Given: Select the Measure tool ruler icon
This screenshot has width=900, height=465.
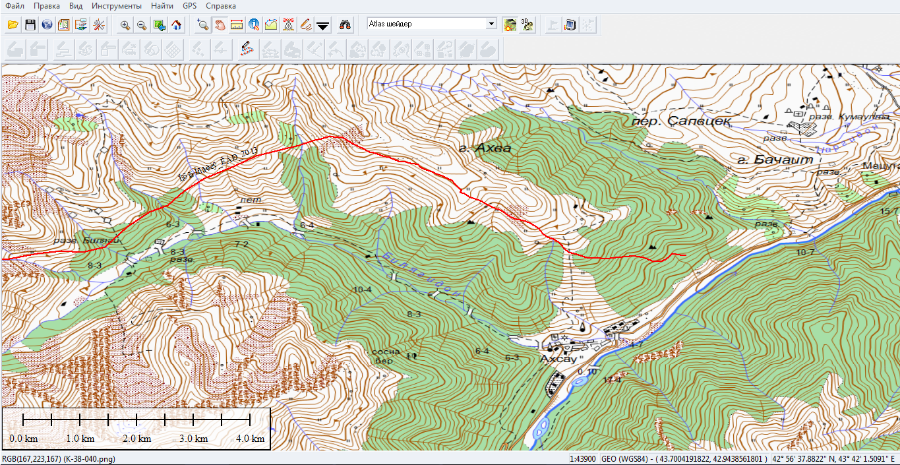Looking at the screenshot, I should (237, 25).
